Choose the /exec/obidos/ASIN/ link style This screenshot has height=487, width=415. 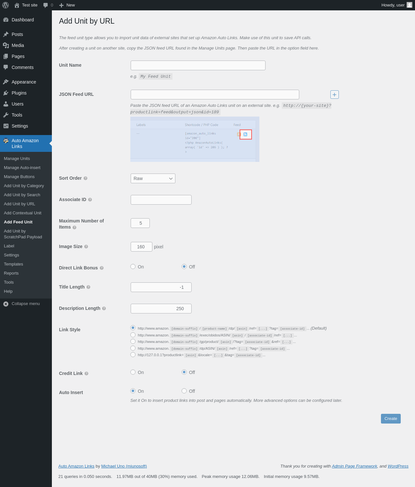[x=133, y=335]
